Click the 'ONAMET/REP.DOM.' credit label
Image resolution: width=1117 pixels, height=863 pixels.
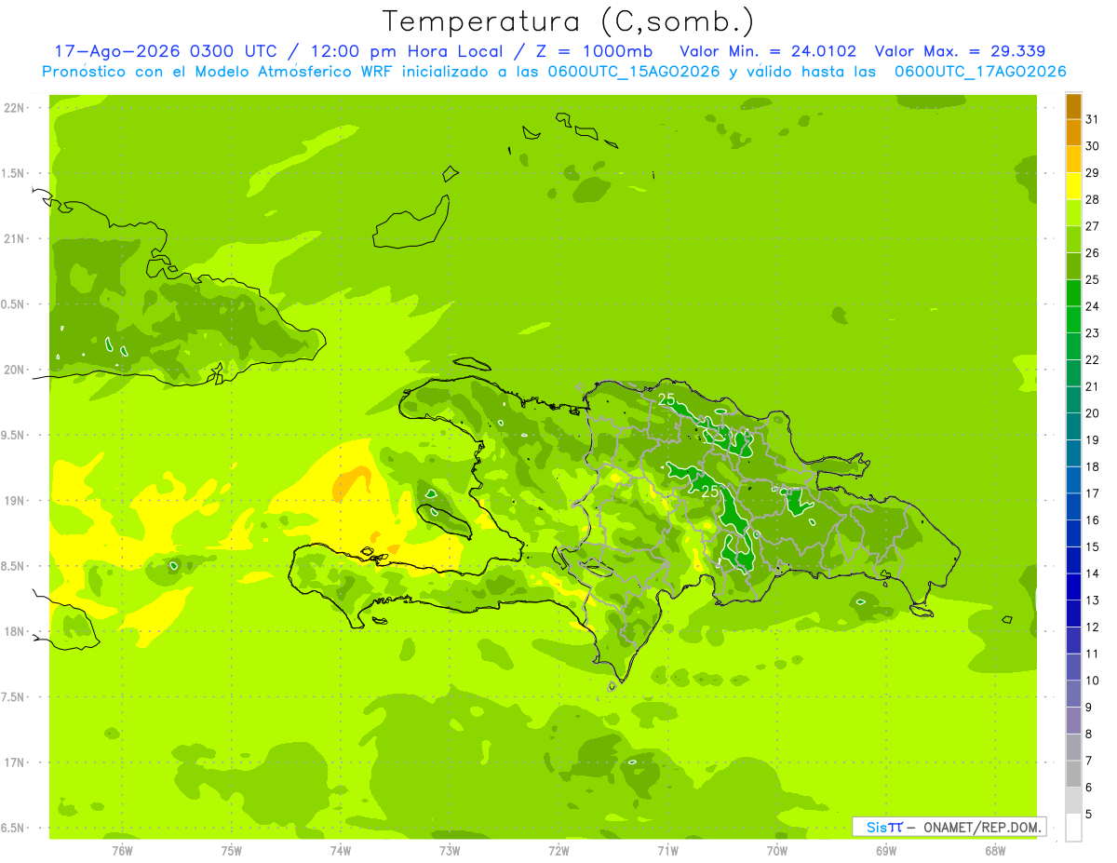click(x=982, y=827)
